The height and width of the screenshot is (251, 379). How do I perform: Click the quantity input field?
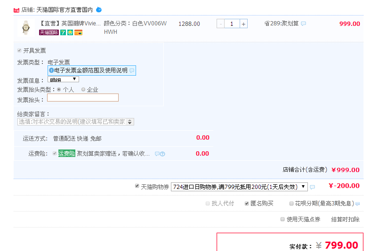(232, 24)
